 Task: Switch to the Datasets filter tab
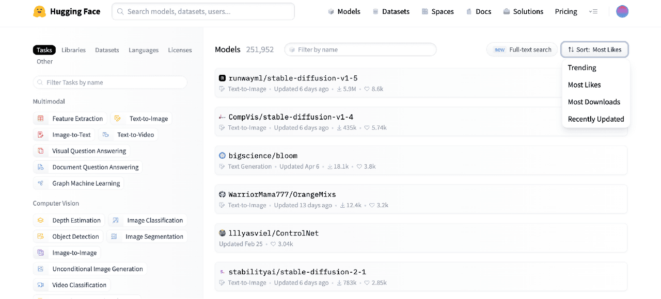[107, 50]
